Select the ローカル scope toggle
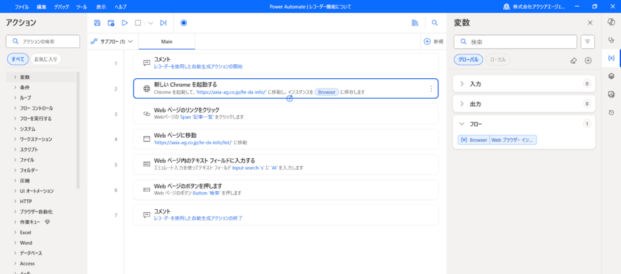 [x=498, y=59]
